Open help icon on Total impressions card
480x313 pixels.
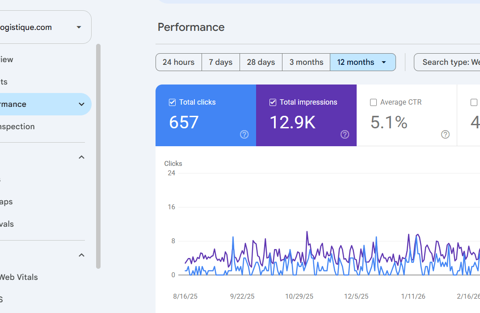(345, 135)
